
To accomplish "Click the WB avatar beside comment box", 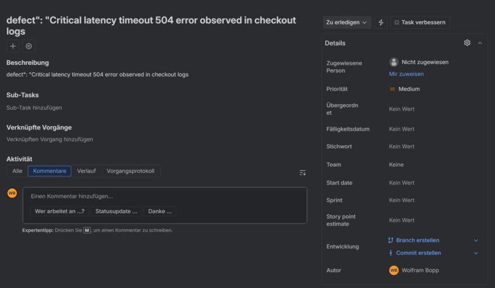I will 12,193.
